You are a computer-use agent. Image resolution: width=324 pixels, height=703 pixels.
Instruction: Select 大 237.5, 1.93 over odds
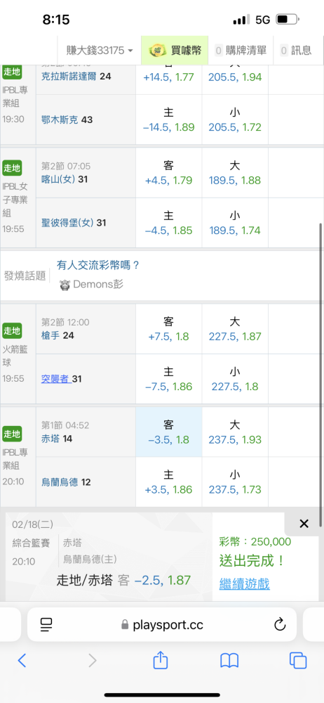click(235, 432)
